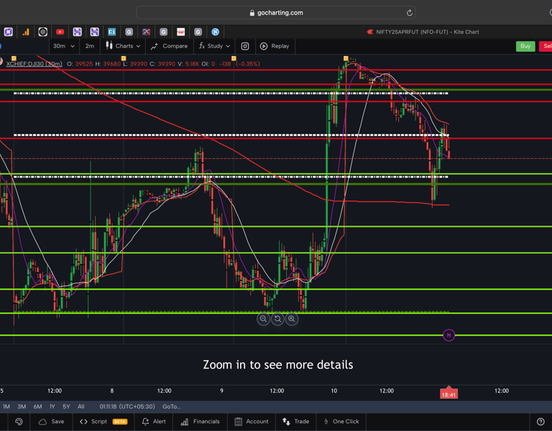The height and width of the screenshot is (431, 552).
Task: Select the All range
Action: [x=81, y=407]
